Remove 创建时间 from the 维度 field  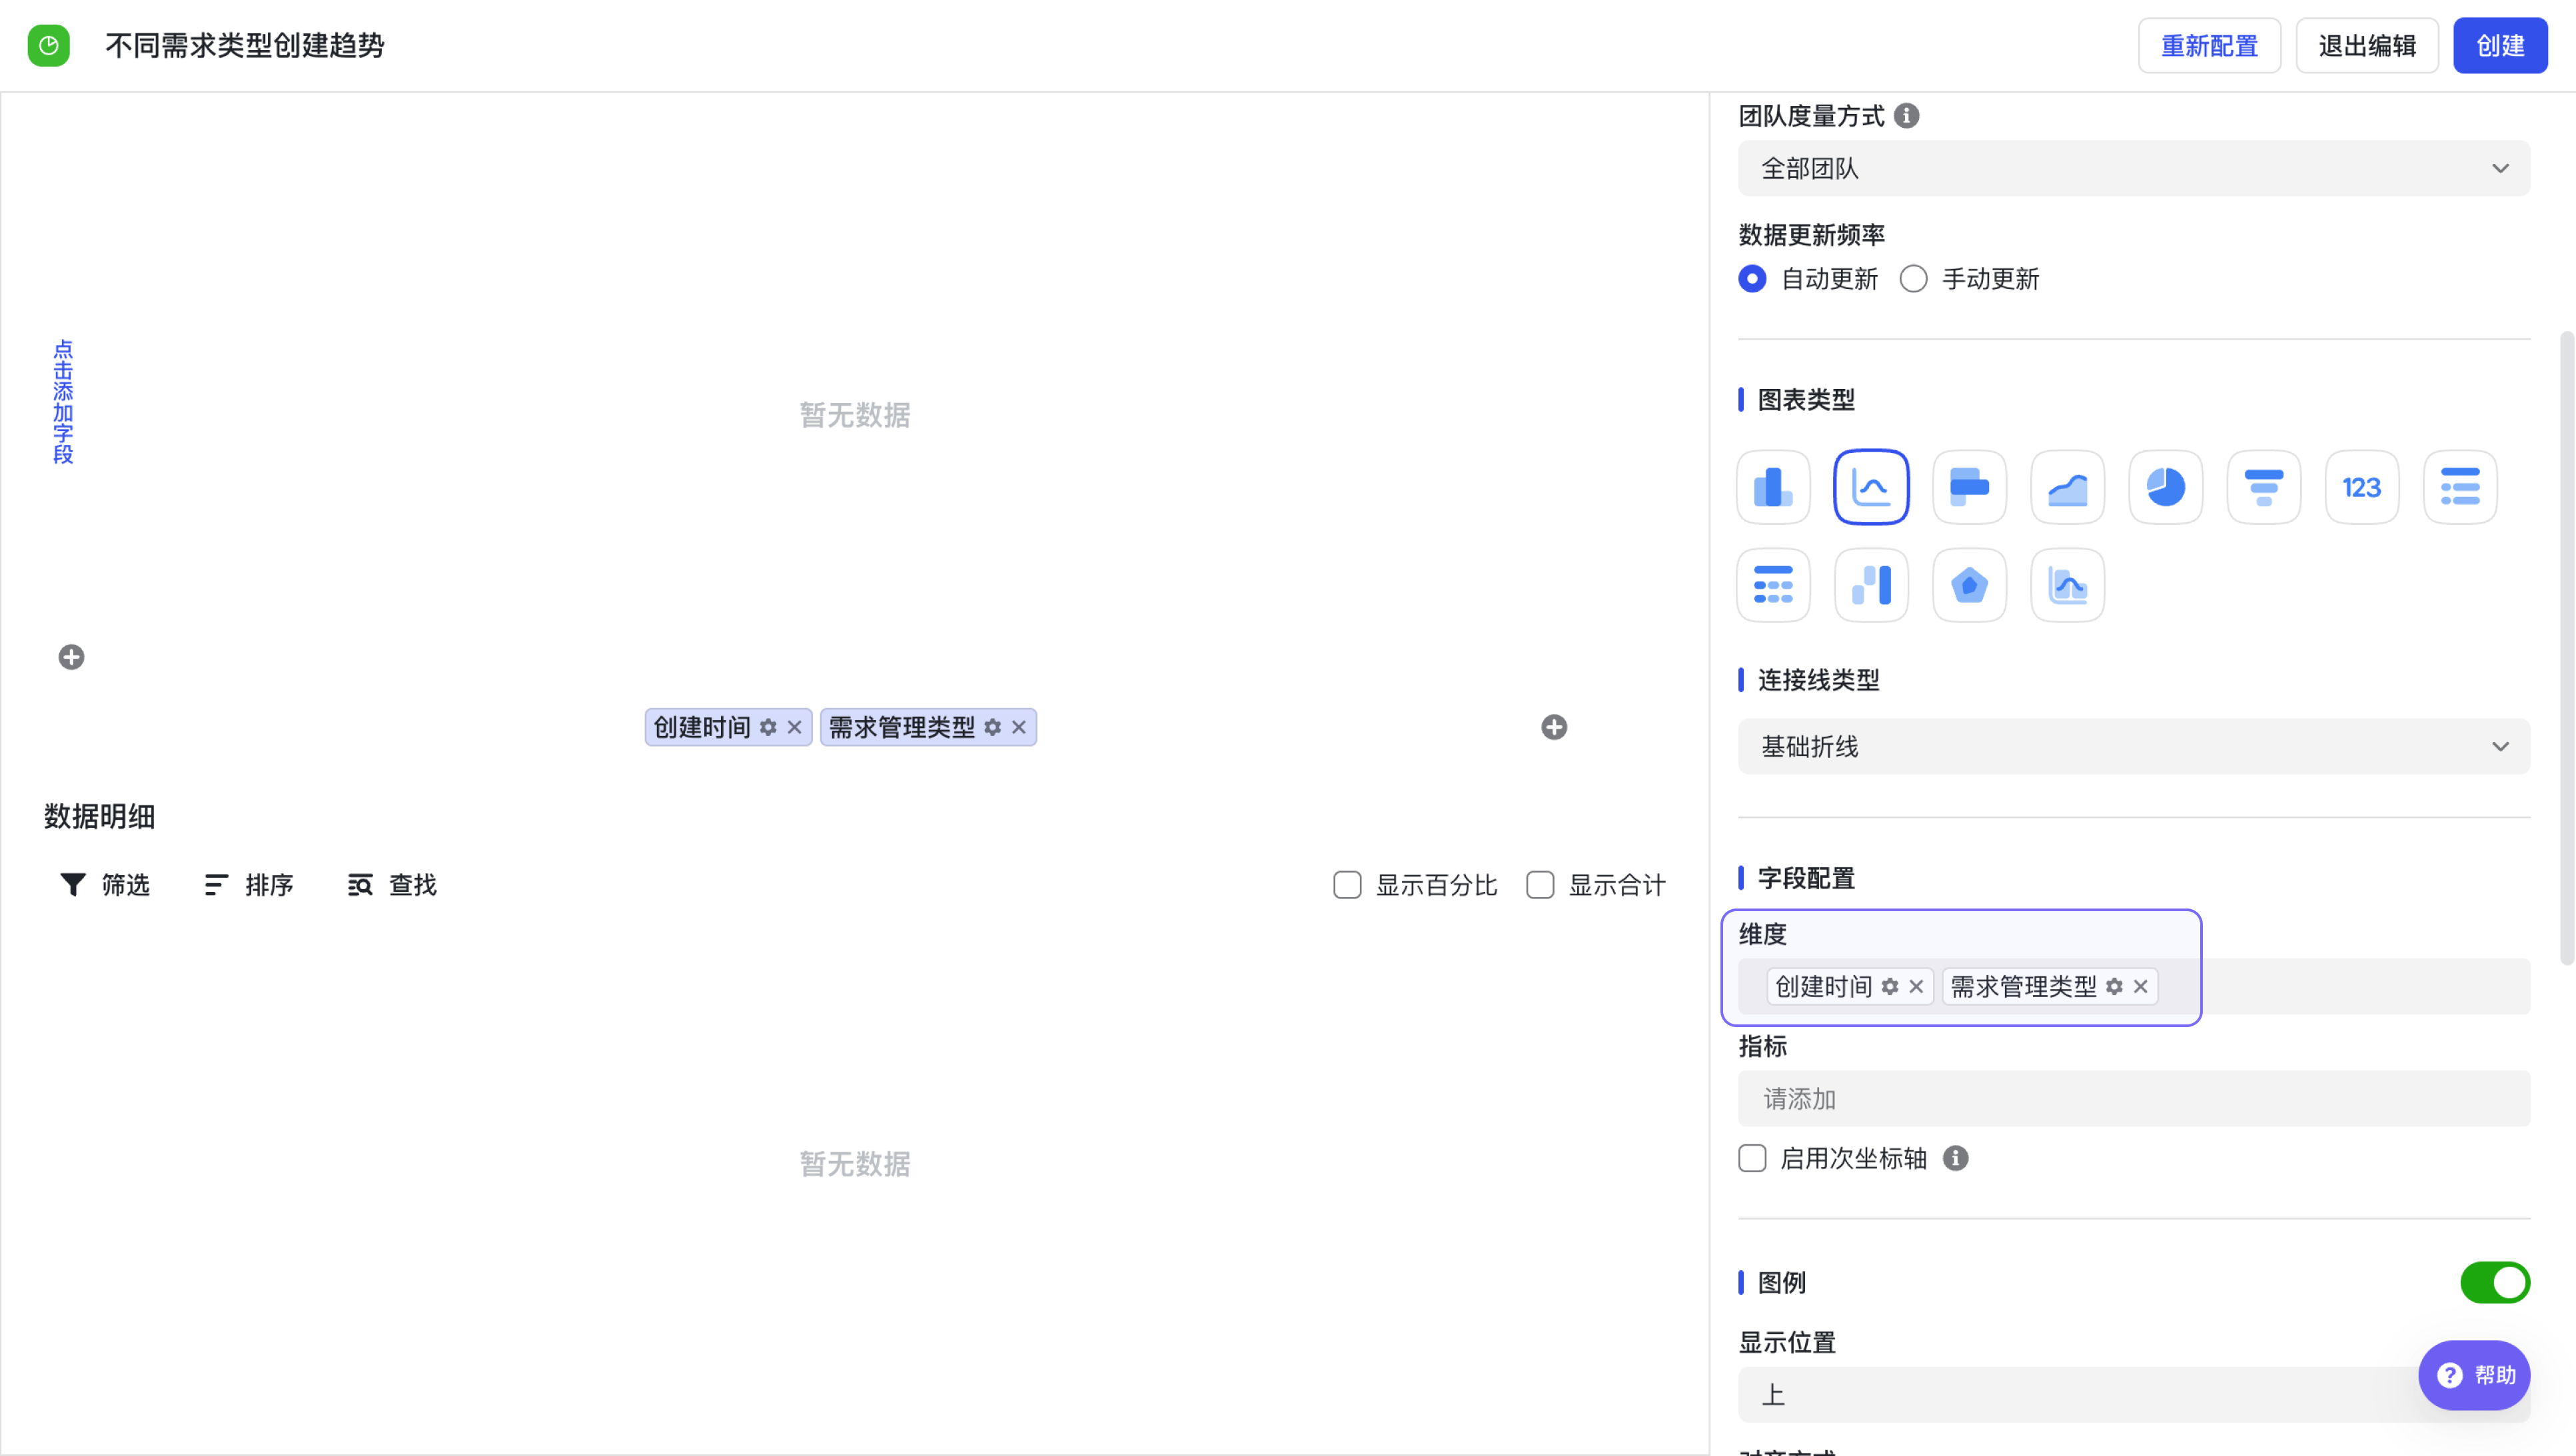tap(1916, 987)
